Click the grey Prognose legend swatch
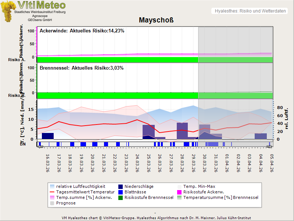 pyautogui.click(x=52, y=203)
